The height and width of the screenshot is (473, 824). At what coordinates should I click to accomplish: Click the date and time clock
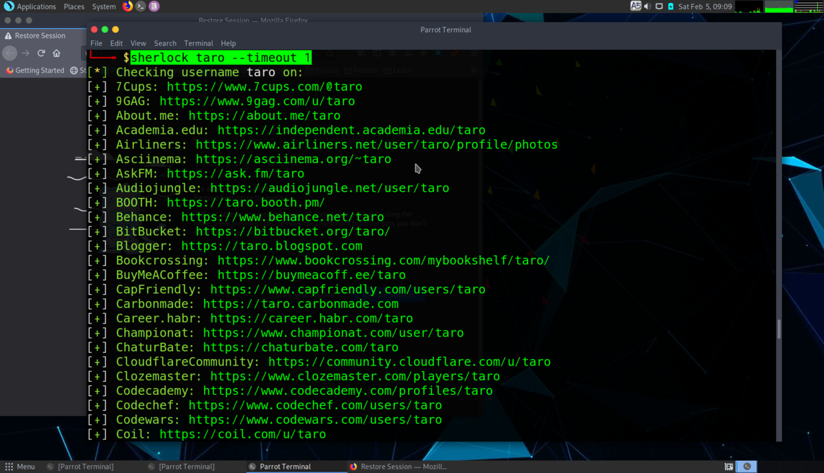click(705, 6)
